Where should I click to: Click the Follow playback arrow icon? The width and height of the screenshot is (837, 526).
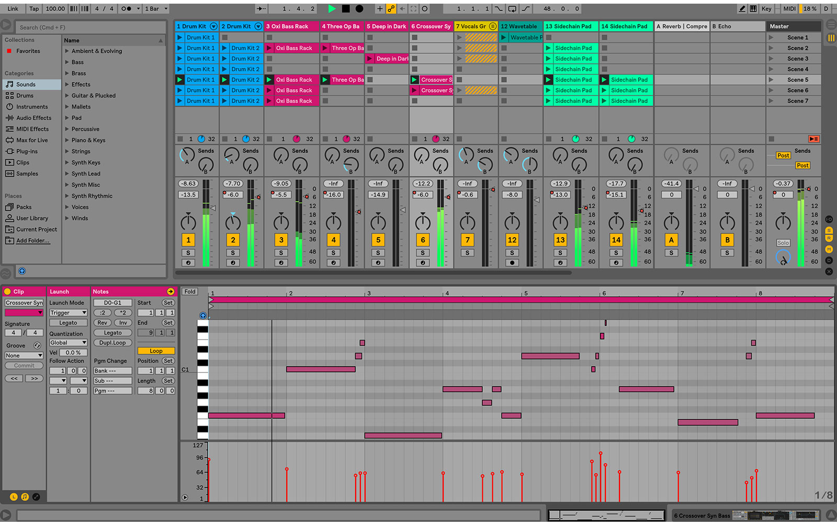coord(262,8)
